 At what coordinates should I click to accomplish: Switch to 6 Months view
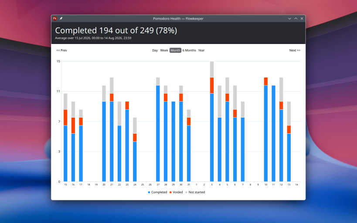pos(189,50)
